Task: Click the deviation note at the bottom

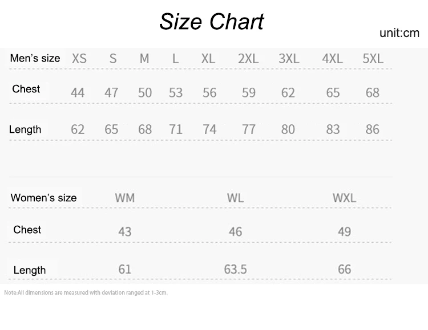Action: (x=86, y=292)
